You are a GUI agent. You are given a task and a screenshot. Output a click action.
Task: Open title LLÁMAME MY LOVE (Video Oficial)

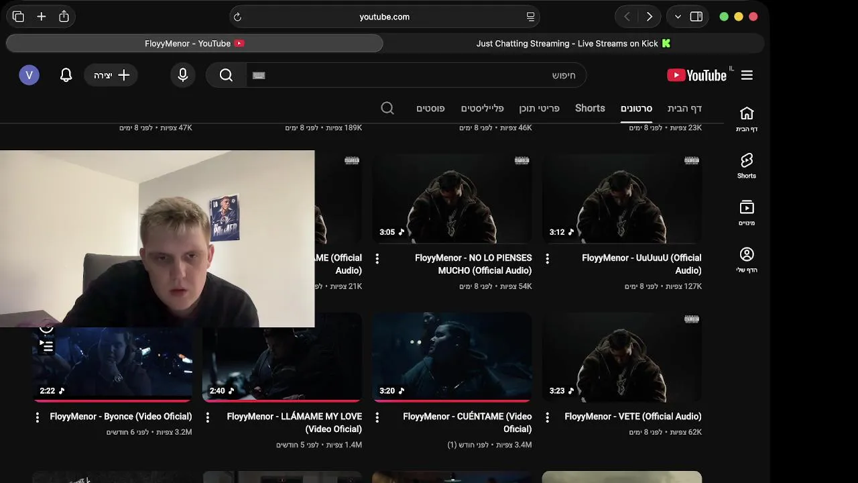294,423
